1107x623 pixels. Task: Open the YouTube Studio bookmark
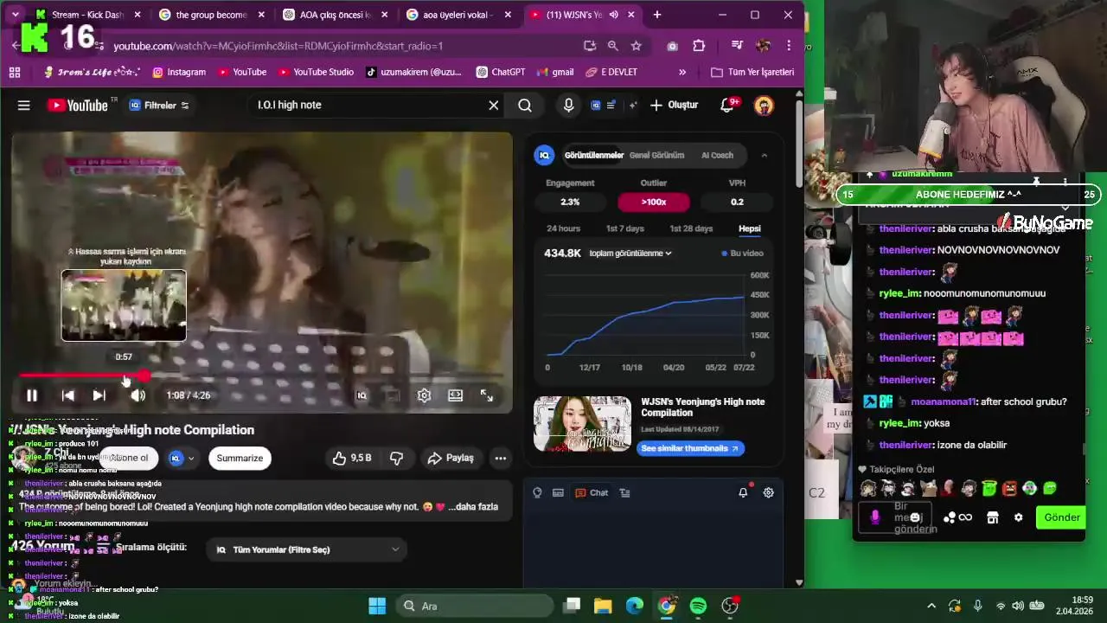315,72
